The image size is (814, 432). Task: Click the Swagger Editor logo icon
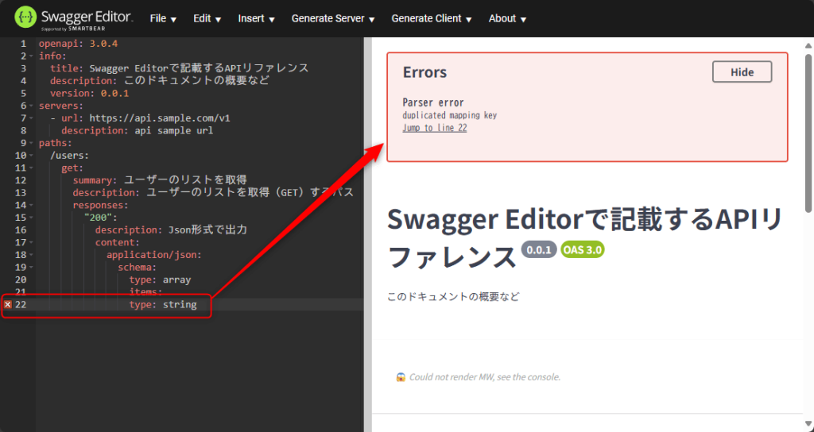[25, 17]
